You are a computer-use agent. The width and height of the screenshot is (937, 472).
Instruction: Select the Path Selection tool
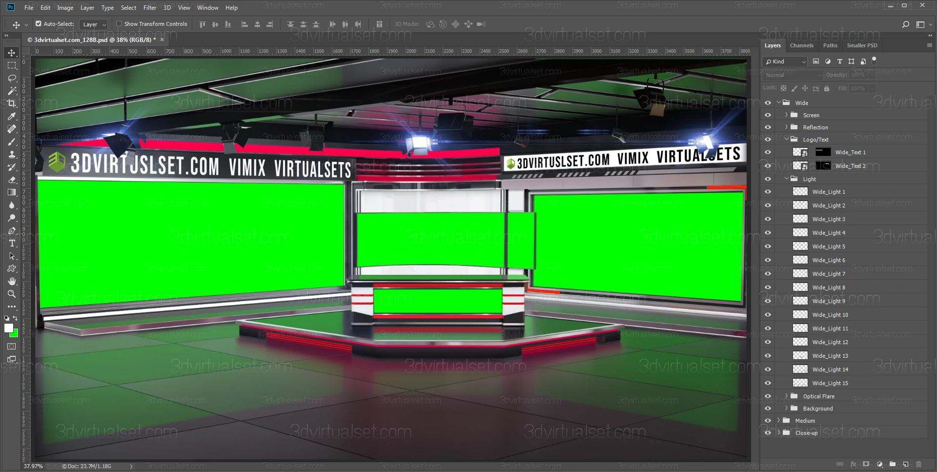12,256
